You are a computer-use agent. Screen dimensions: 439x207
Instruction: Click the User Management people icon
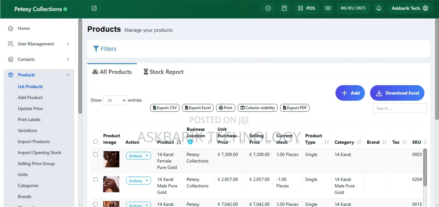click(11, 44)
